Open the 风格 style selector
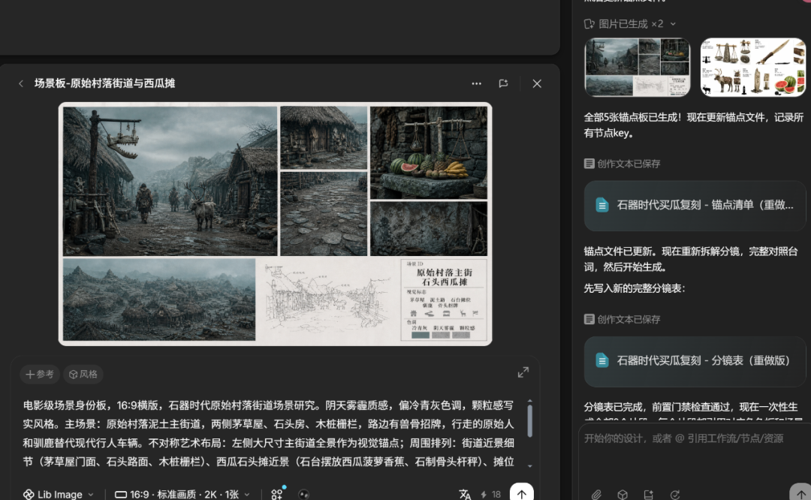This screenshot has height=500, width=811. pos(83,374)
